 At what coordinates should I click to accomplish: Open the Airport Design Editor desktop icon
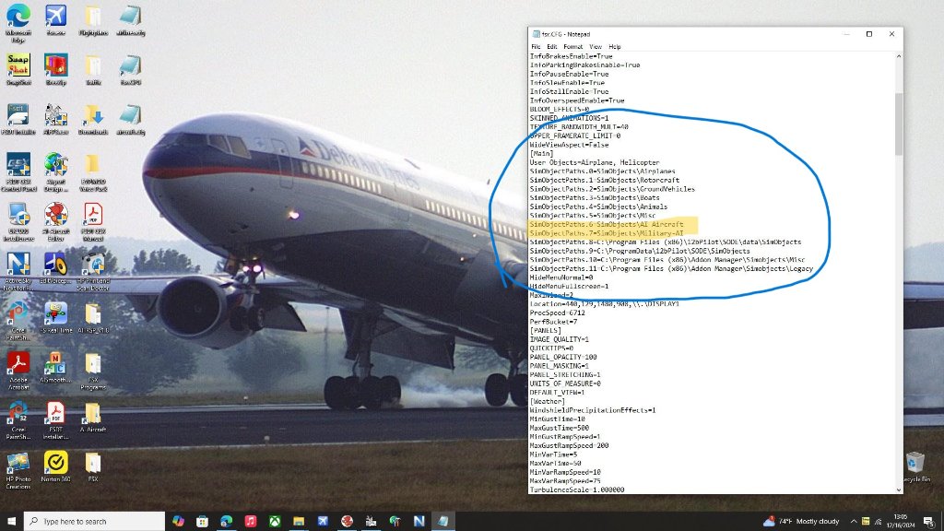[x=55, y=167]
